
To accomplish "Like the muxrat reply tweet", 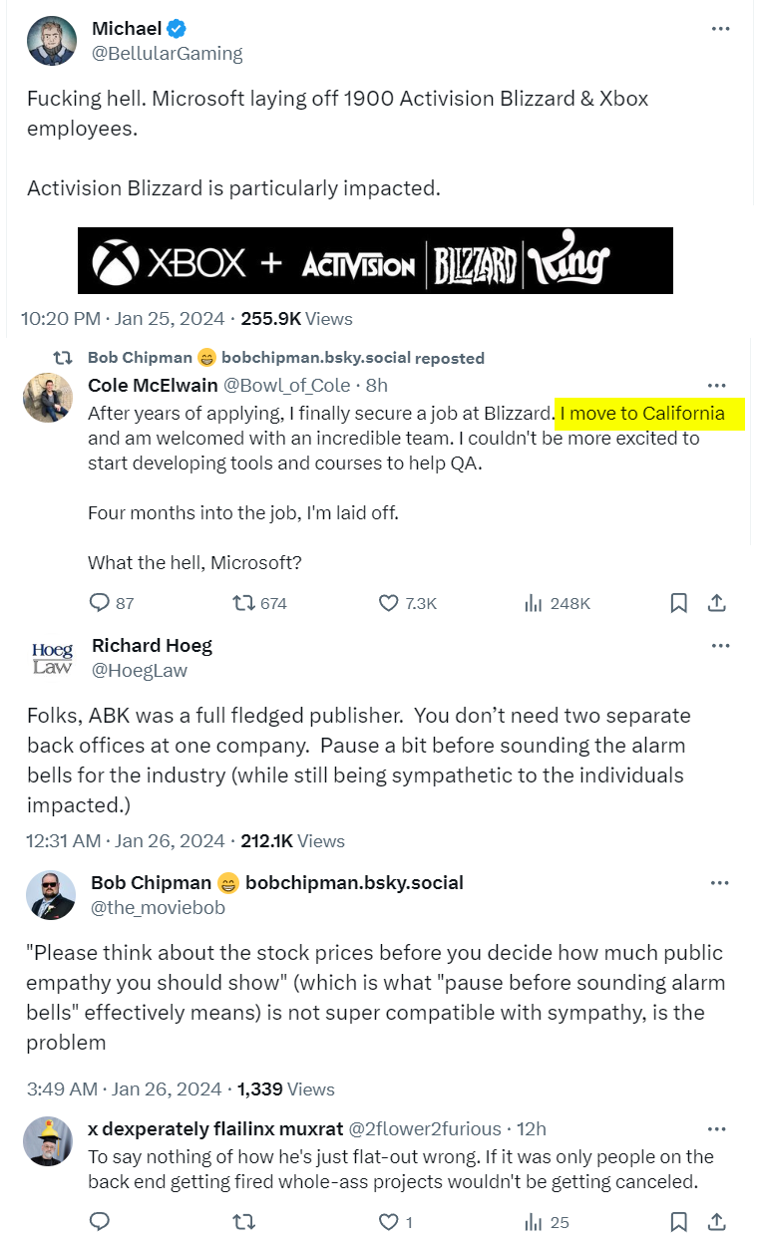I will [389, 1221].
